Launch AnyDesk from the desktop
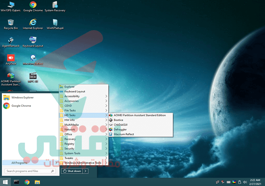Image resolution: width=265 pixels, height=186 pixels. pyautogui.click(x=11, y=60)
